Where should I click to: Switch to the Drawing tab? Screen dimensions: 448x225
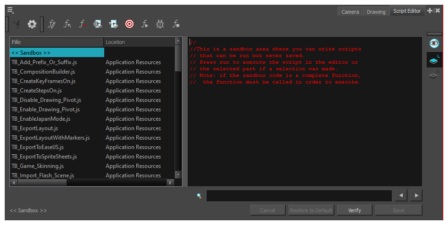tap(376, 12)
